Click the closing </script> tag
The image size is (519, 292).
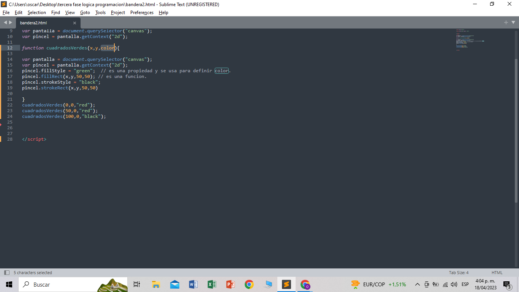(x=34, y=139)
